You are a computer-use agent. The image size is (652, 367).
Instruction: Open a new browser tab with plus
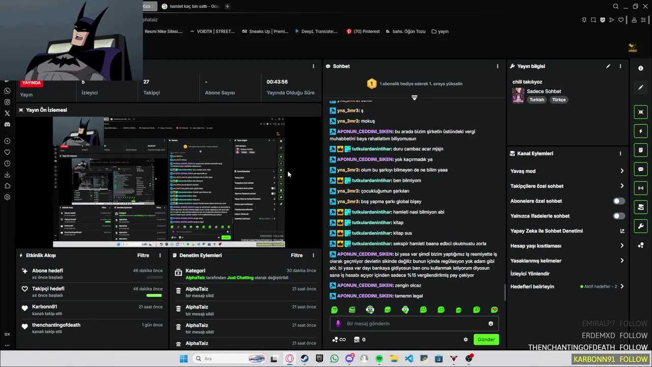227,6
